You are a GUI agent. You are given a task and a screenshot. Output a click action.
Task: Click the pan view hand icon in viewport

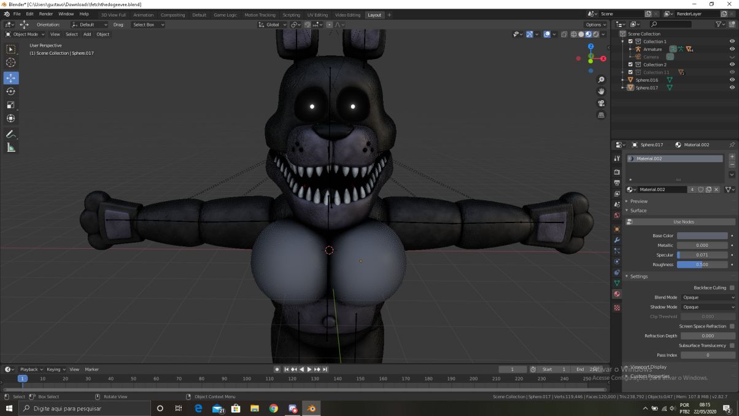point(602,92)
